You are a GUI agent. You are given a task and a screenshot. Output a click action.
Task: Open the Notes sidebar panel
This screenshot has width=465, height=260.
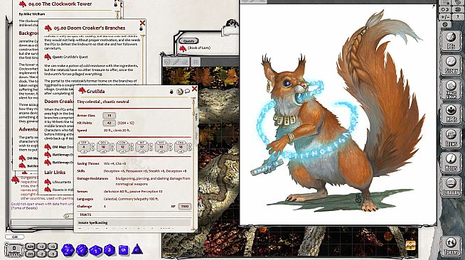tap(451, 163)
